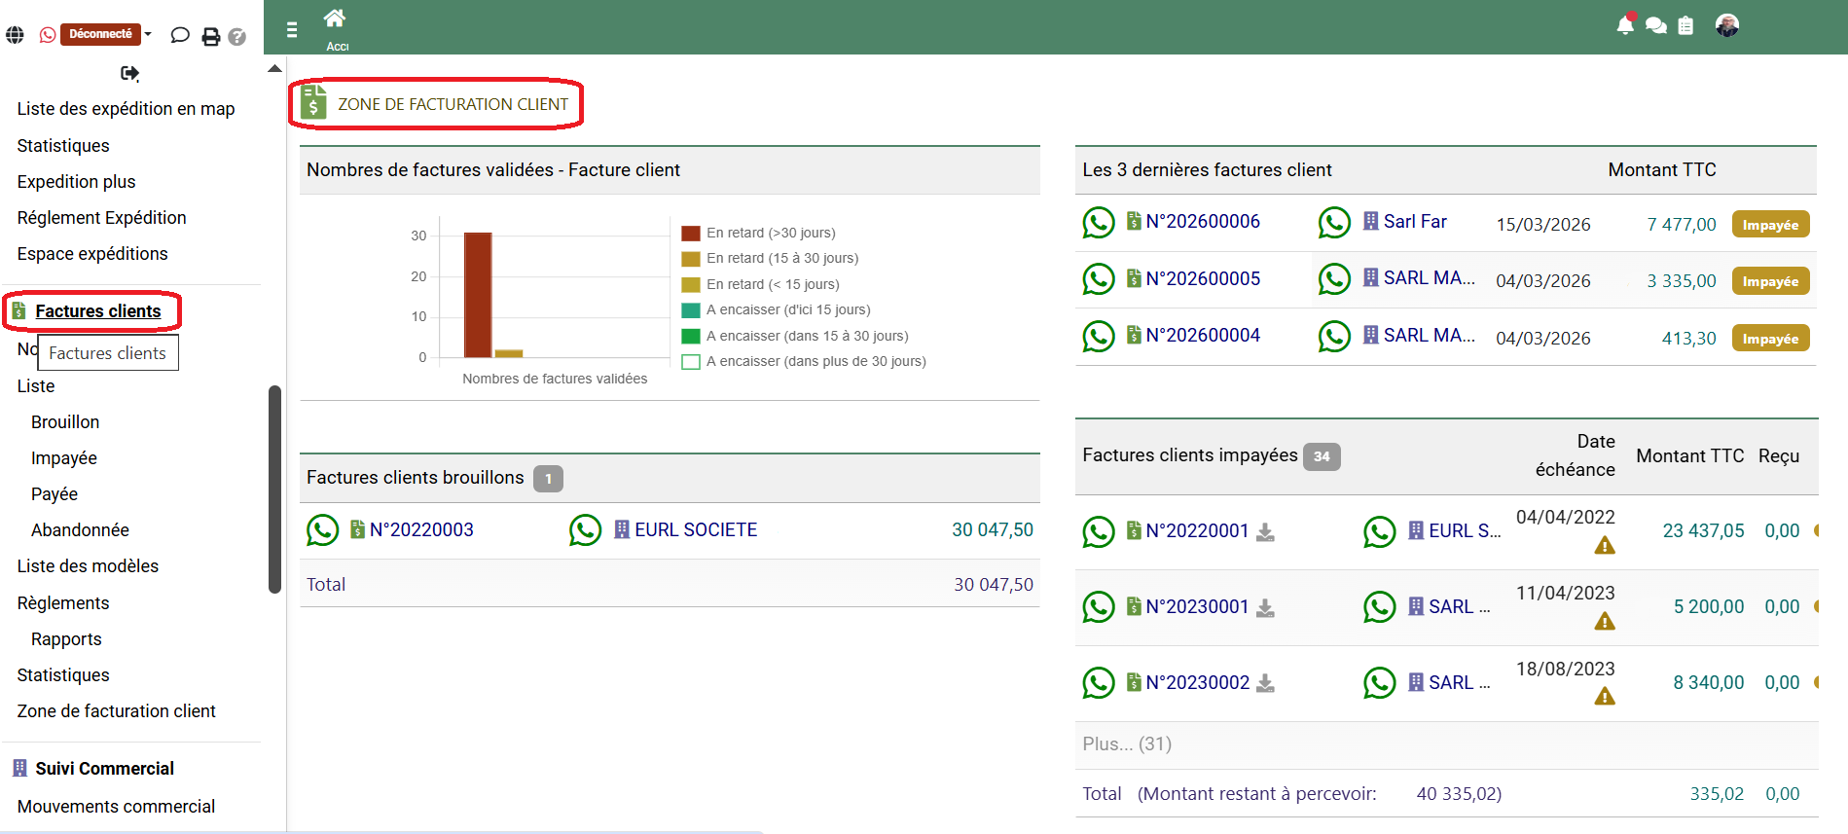Open 'Règlements' in the sidebar menu
1848x834 pixels.
[63, 603]
